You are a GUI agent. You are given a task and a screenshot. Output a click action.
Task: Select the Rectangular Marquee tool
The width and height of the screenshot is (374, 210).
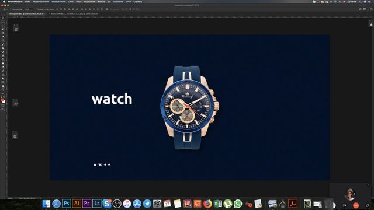click(x=3, y=22)
